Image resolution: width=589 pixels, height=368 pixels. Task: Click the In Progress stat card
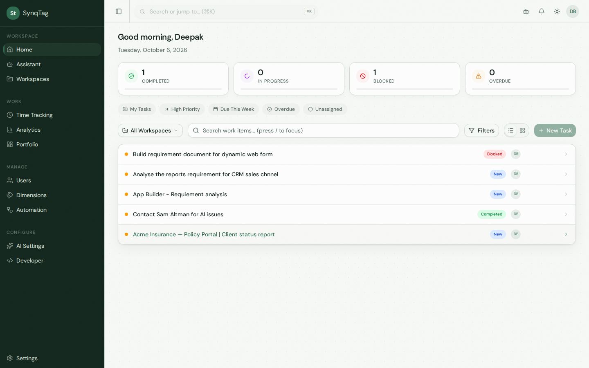click(289, 79)
